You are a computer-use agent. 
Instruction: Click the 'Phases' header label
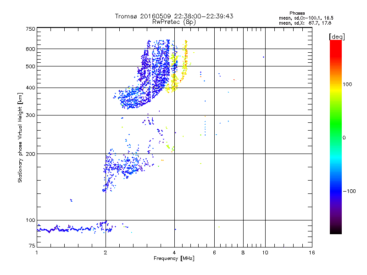pyautogui.click(x=297, y=13)
